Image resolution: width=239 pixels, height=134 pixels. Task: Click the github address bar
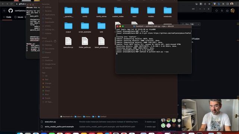21,4
